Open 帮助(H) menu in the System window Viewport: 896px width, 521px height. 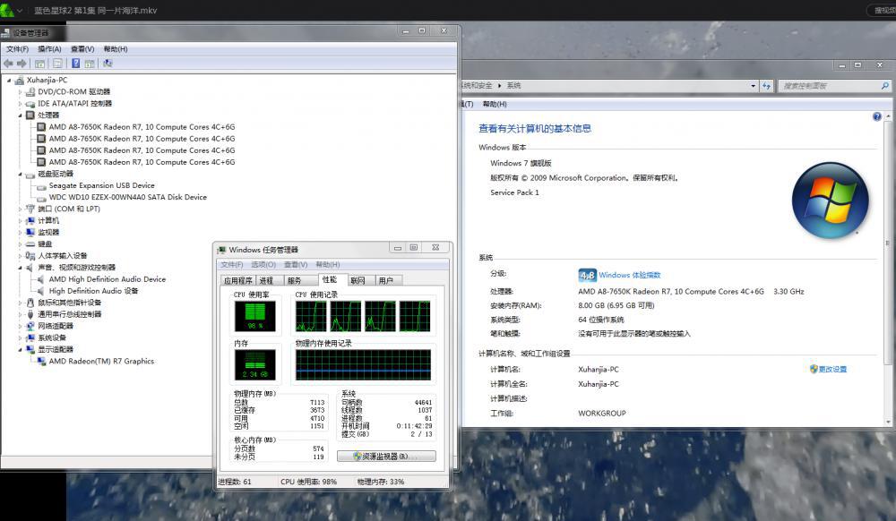(x=495, y=104)
